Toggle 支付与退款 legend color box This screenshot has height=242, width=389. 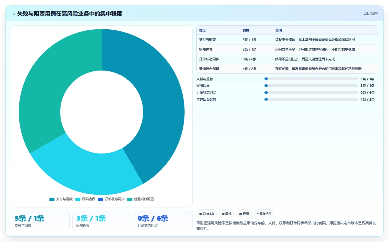click(x=52, y=199)
